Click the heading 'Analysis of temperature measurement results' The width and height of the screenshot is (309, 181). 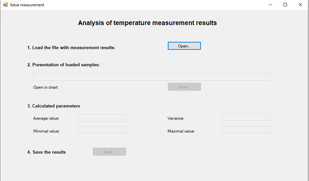click(147, 23)
